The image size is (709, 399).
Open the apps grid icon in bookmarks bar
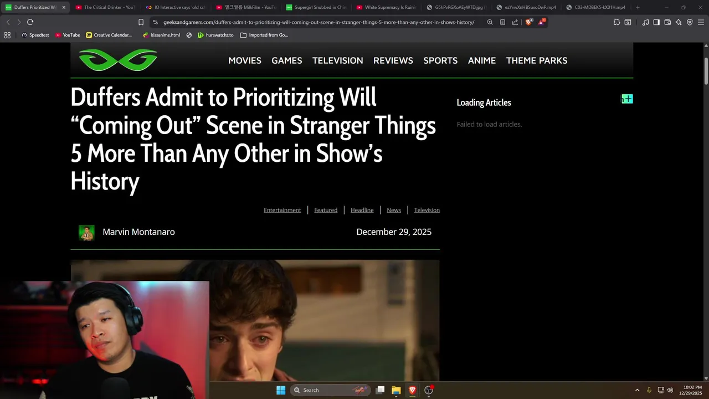7,35
